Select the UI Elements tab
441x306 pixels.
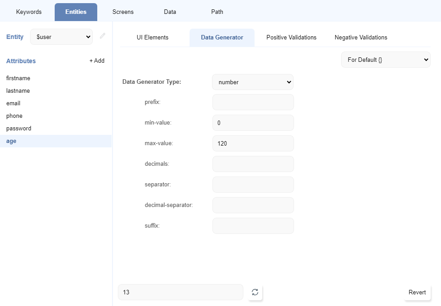(x=152, y=38)
